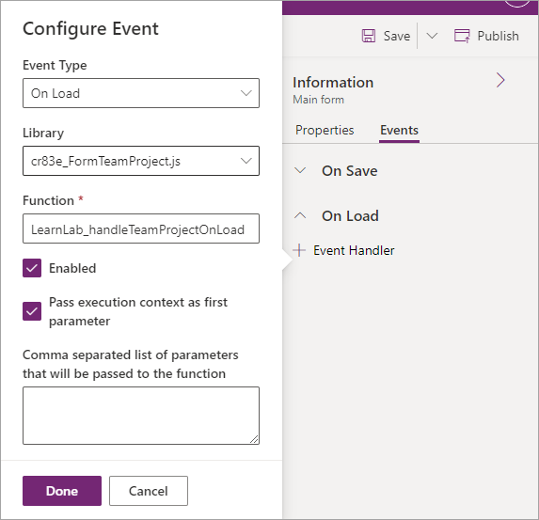Click the Publish icon in the toolbar
Image resolution: width=539 pixels, height=520 pixels.
[462, 36]
